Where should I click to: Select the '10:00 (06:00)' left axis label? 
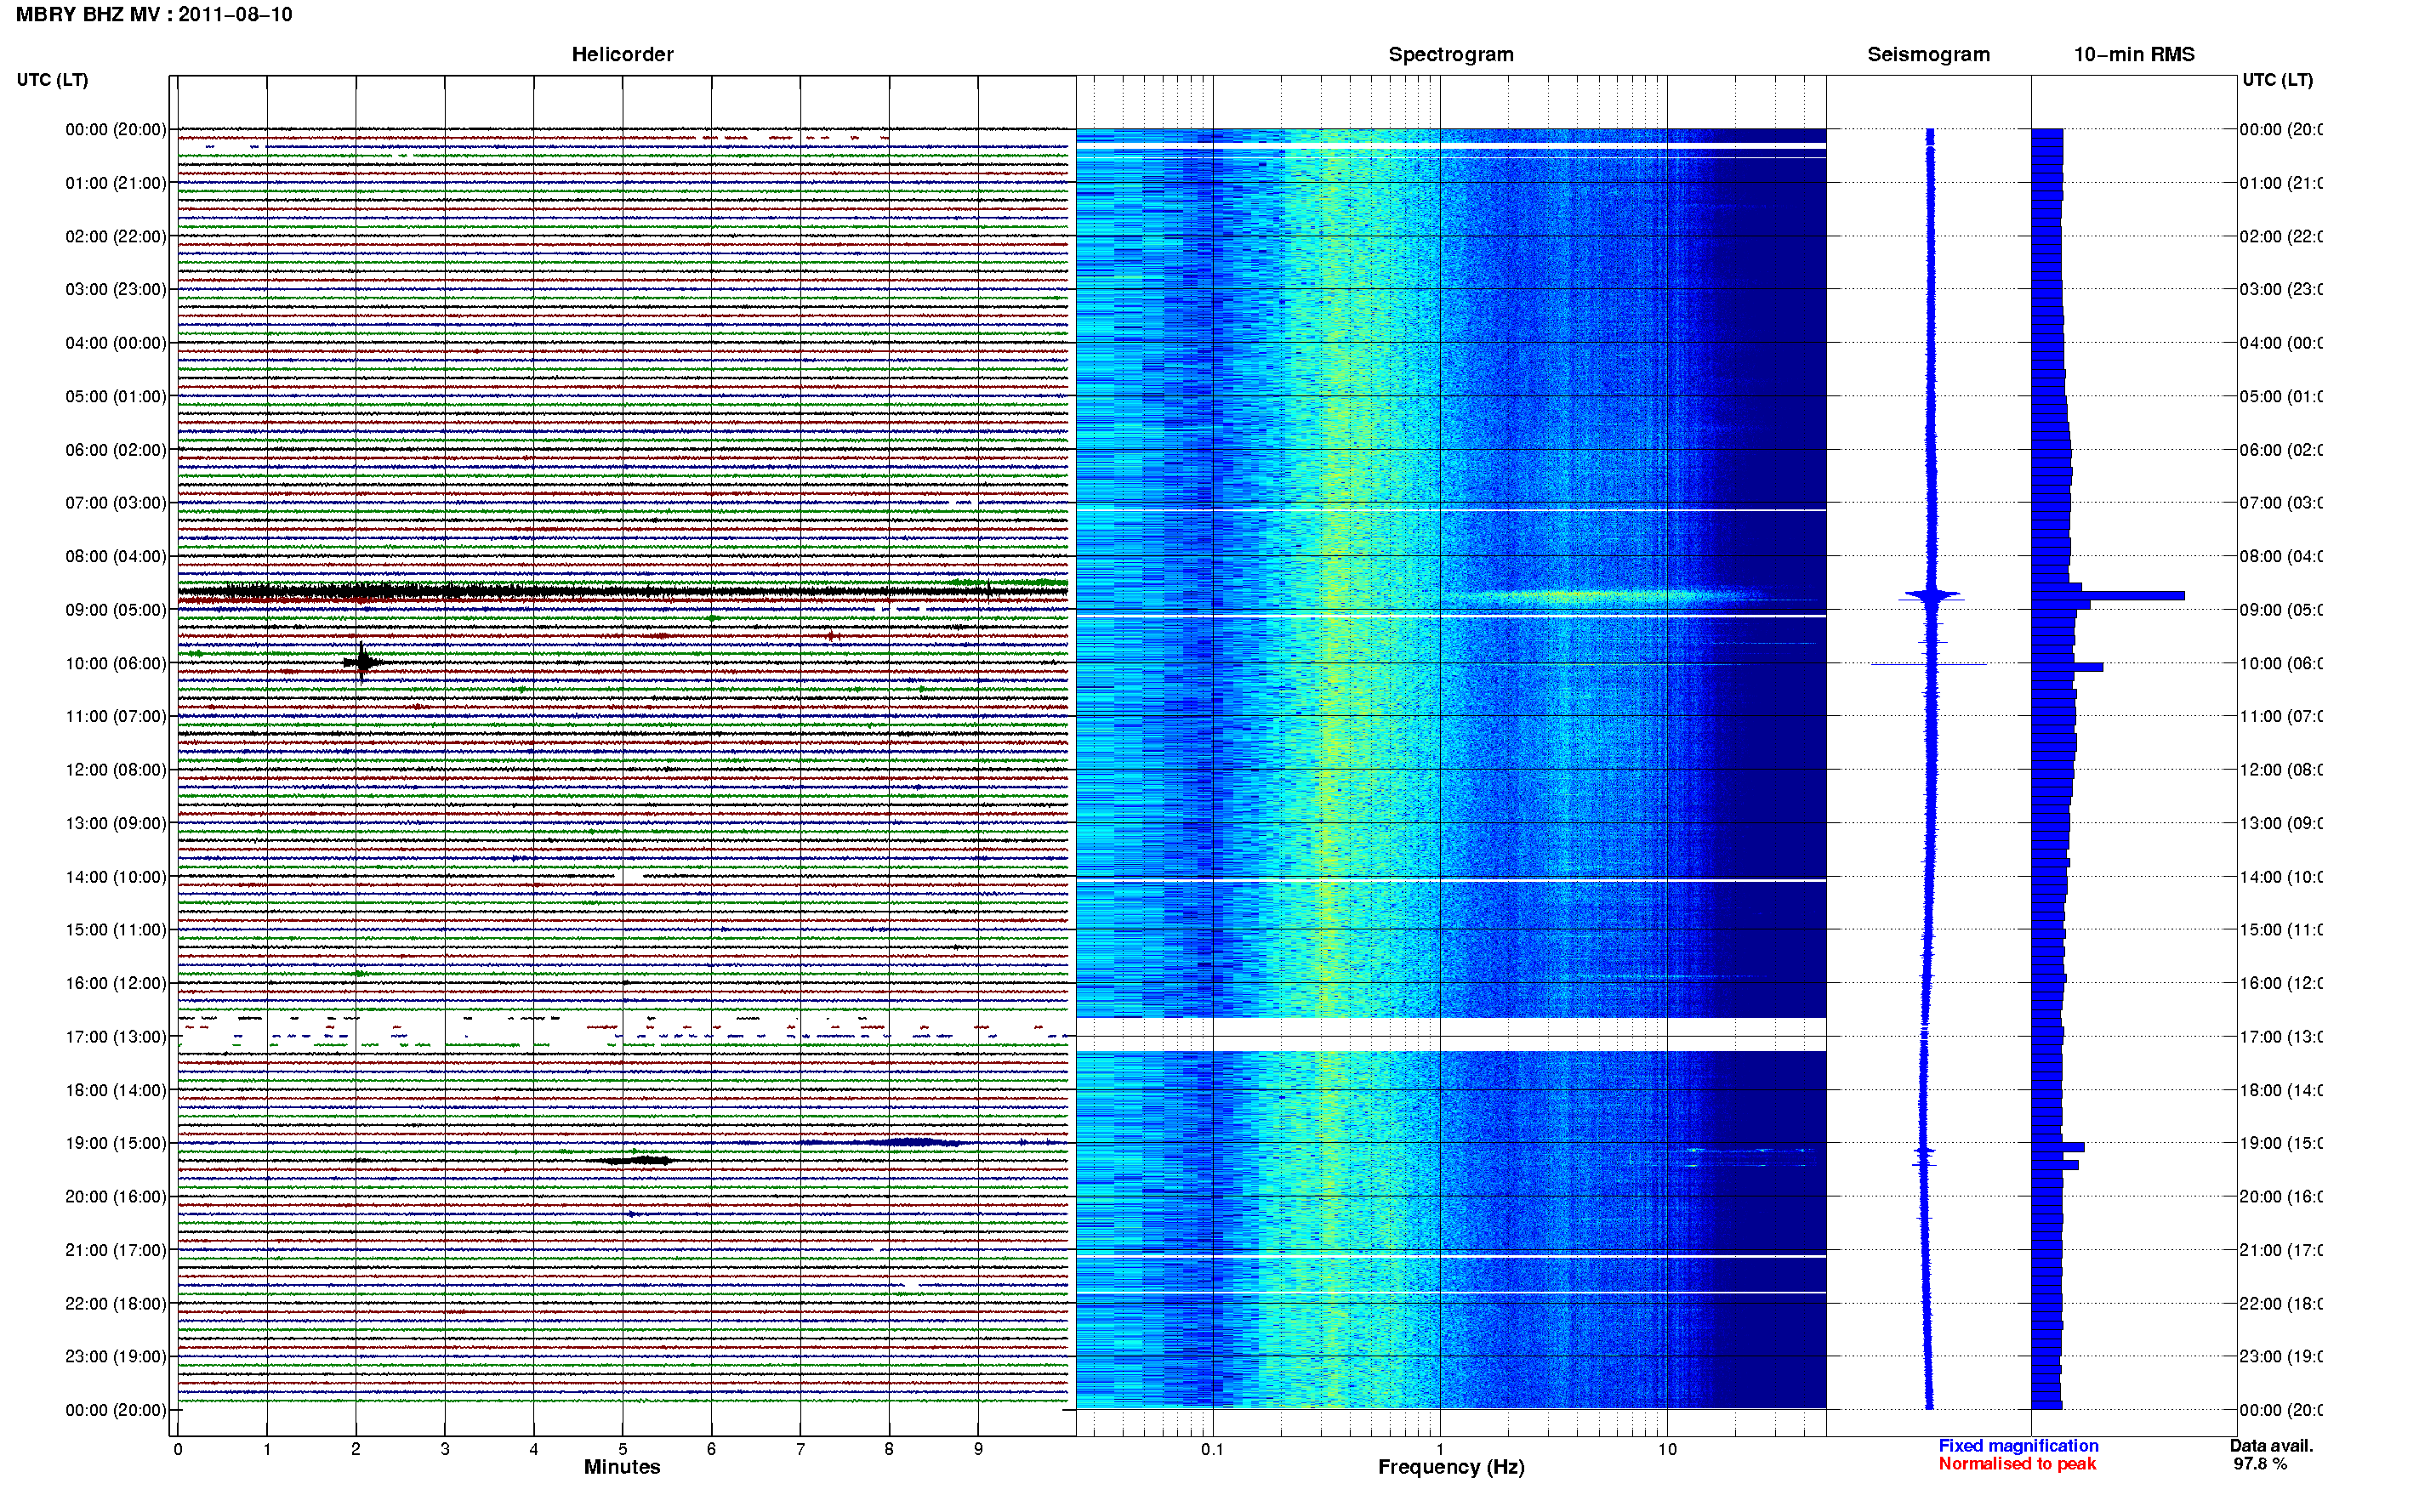(x=116, y=663)
